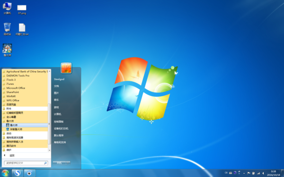Click the user account picture in Start menu

pyautogui.click(x=66, y=68)
